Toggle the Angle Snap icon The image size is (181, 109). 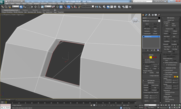[x=69, y=7]
